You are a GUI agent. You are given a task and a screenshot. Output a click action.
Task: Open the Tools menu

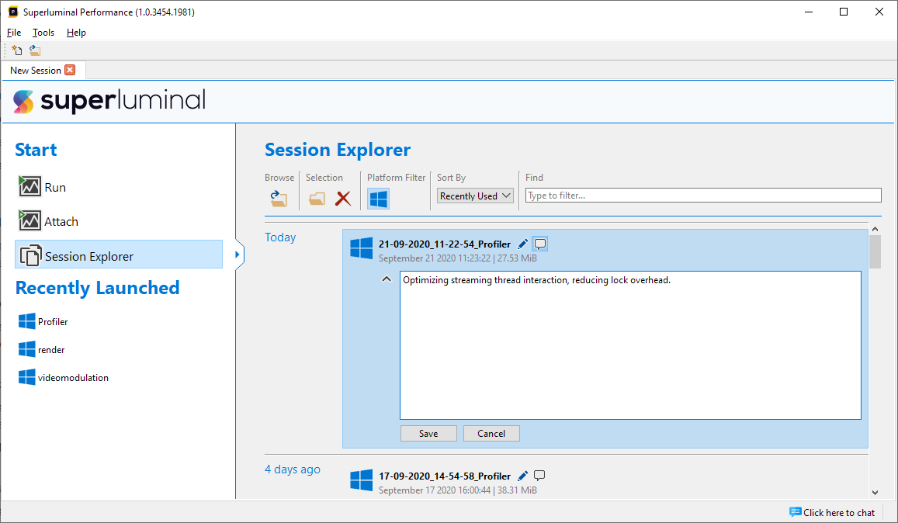point(43,33)
